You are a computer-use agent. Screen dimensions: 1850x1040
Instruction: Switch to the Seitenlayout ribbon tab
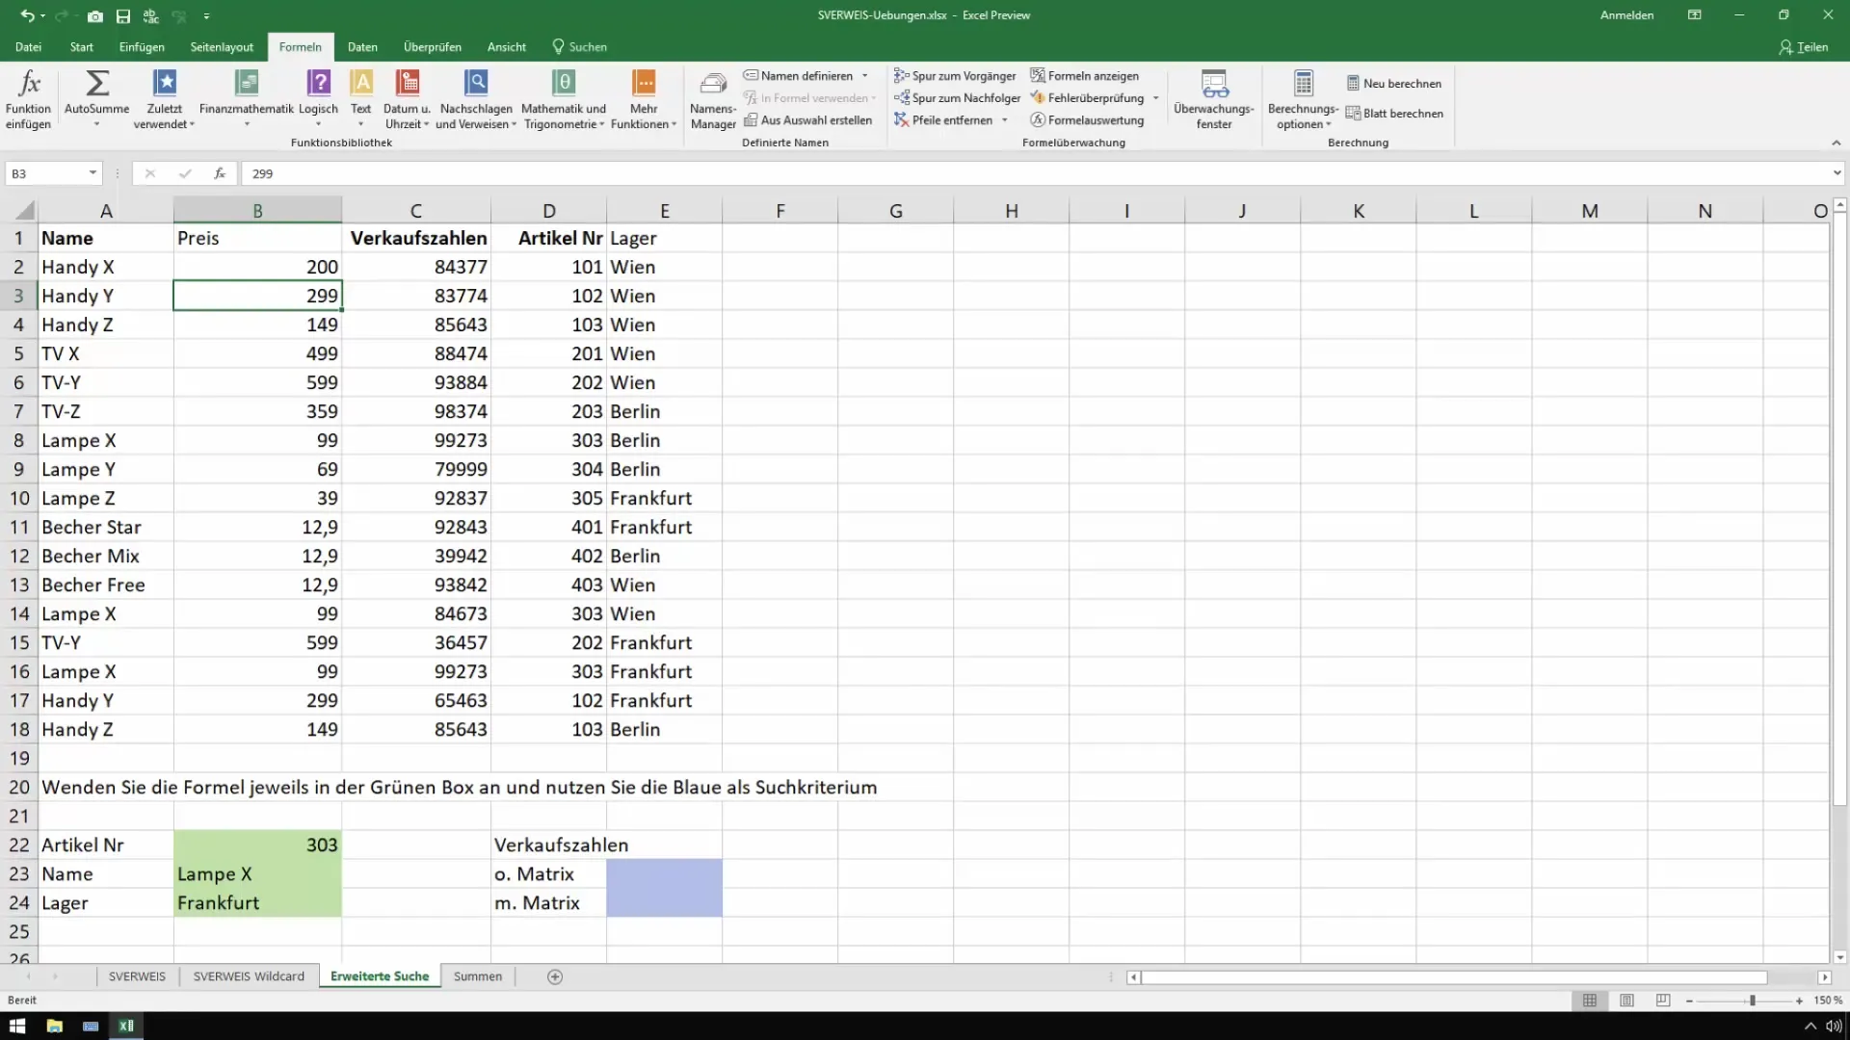222,47
